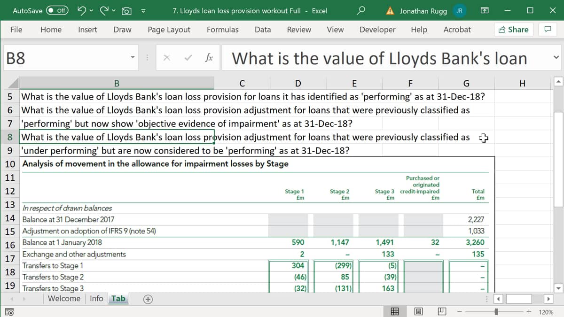This screenshot has width=564, height=317.
Task: Open Customize Quick Access Toolbar dropdown
Action: pos(143,11)
